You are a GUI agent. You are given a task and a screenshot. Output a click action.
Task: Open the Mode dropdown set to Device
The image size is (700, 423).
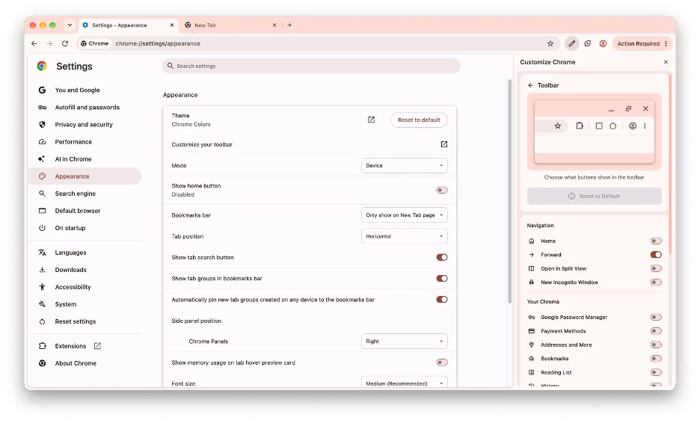click(404, 166)
